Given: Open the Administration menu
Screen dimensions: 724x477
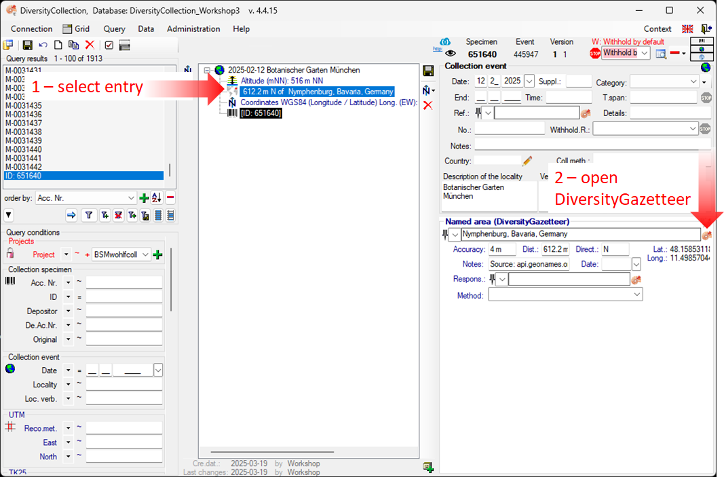Looking at the screenshot, I should click(x=193, y=28).
